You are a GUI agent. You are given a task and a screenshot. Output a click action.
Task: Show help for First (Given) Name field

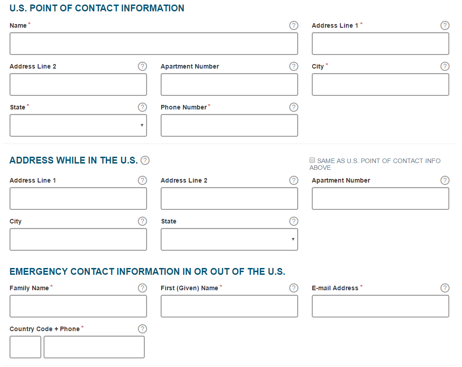click(294, 288)
